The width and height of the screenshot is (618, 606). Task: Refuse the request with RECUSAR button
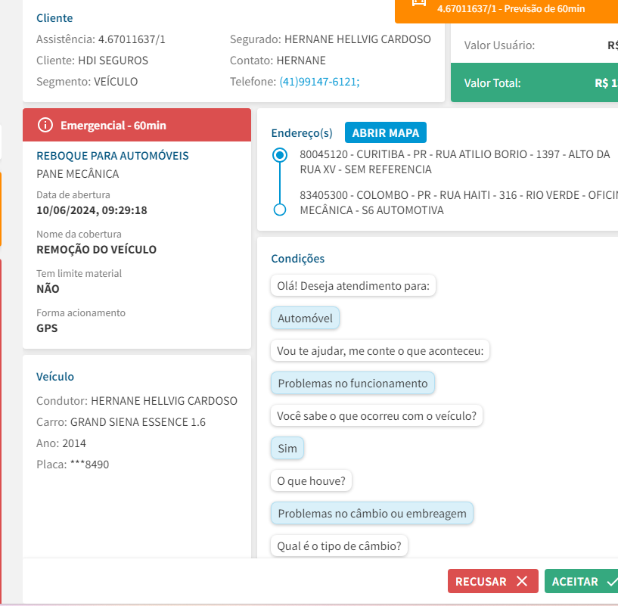[492, 581]
